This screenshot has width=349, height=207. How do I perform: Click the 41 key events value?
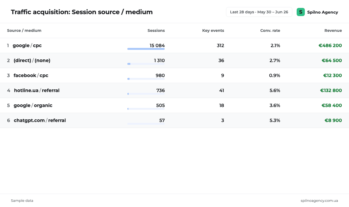click(222, 90)
